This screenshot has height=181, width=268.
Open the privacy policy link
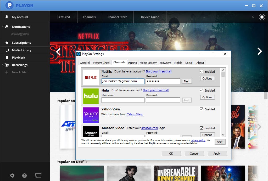(198, 140)
